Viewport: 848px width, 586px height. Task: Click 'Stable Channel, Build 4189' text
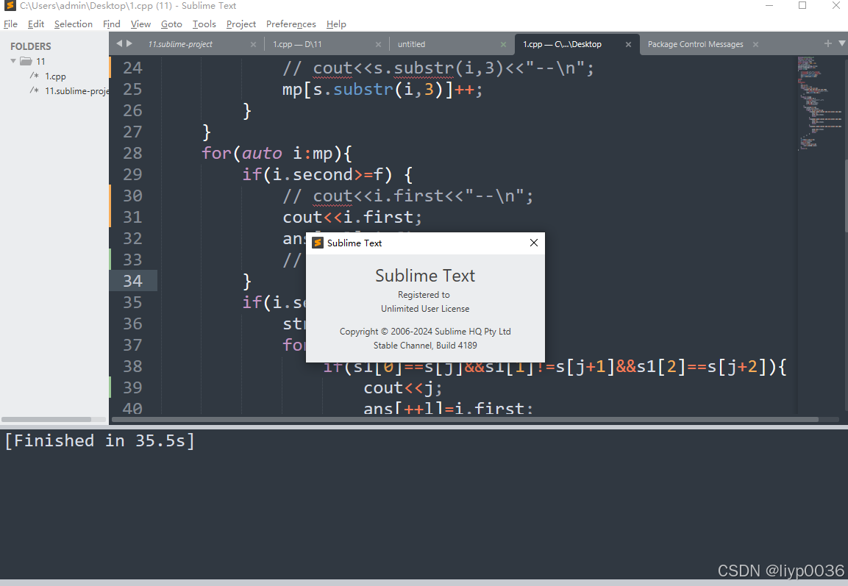point(425,346)
